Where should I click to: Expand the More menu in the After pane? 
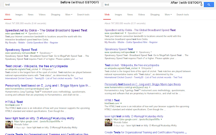(168, 15)
